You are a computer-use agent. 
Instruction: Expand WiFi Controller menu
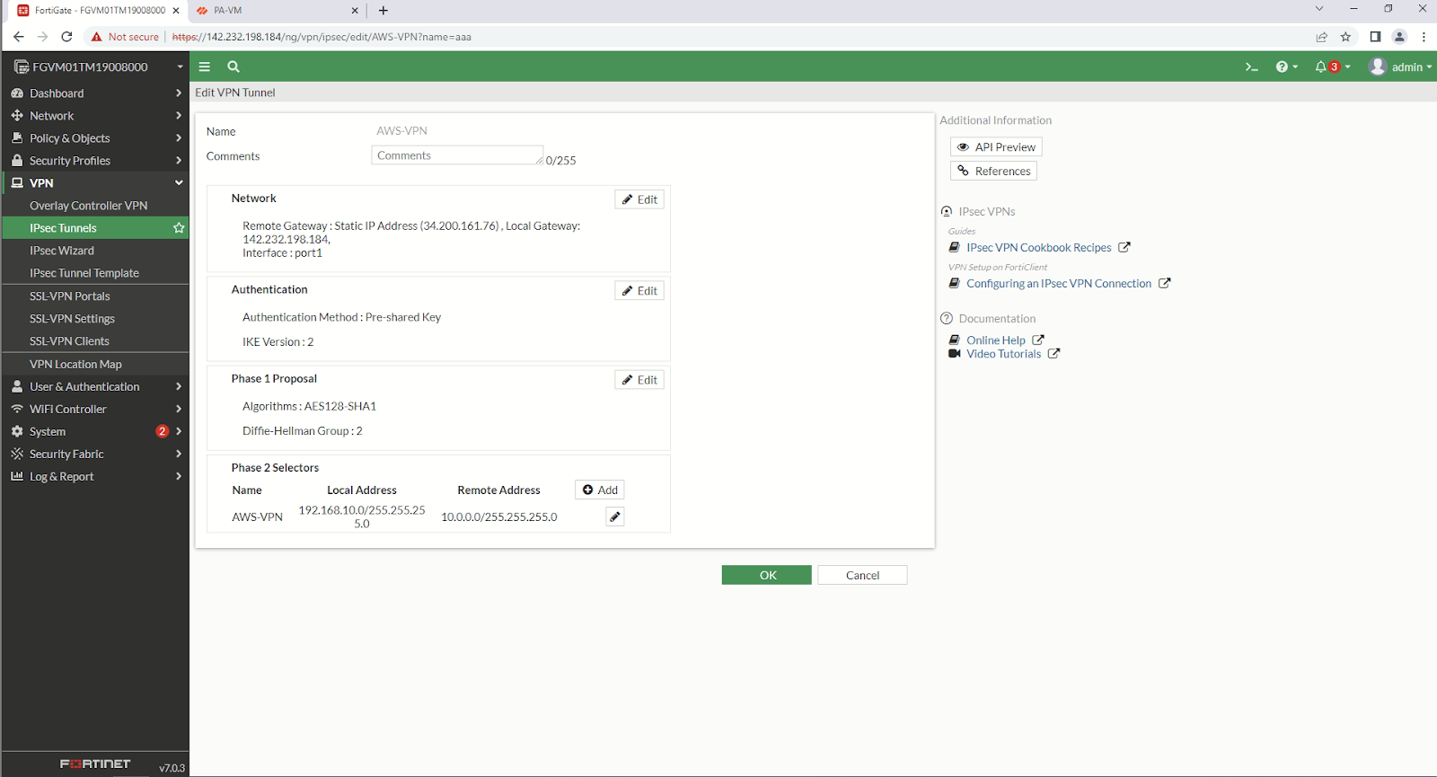[x=95, y=409]
